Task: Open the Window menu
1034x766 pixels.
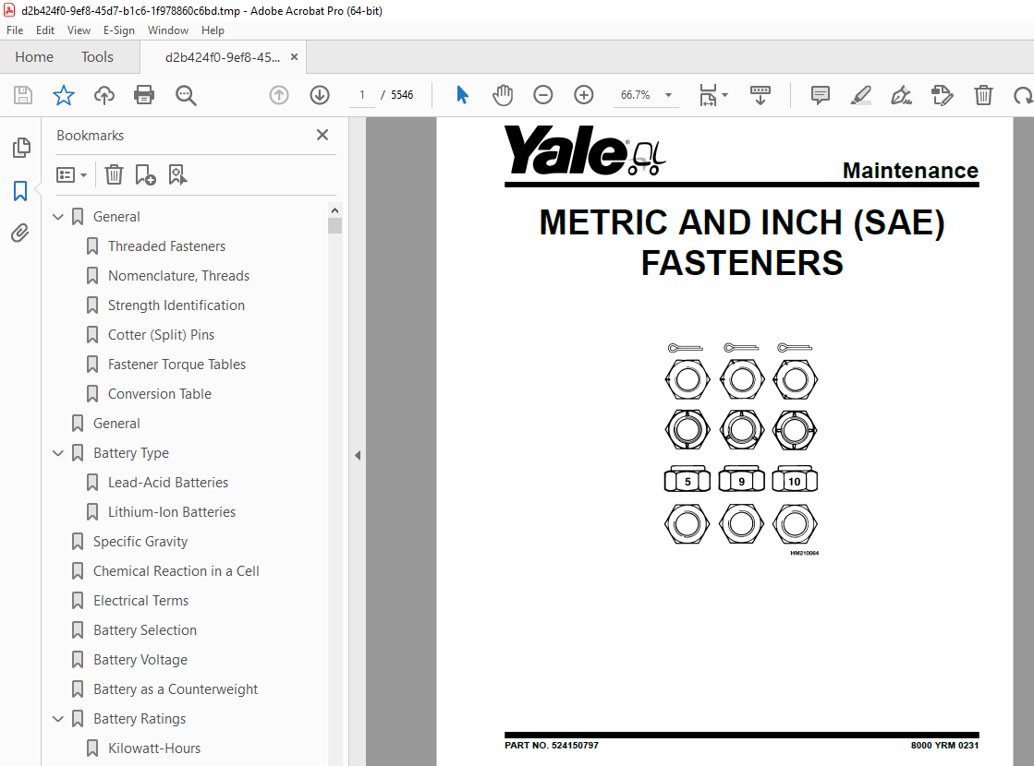Action: [167, 30]
